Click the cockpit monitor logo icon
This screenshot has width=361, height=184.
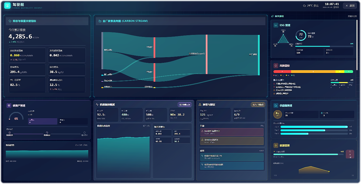(x=7, y=5)
